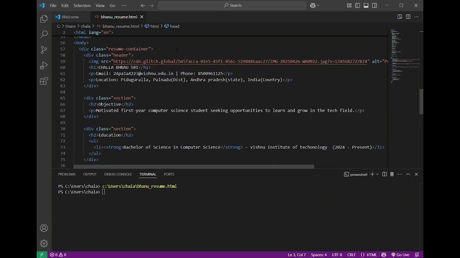460x258 pixels.
Task: Click the Users breadcrumb segment
Action: [x=70, y=26]
